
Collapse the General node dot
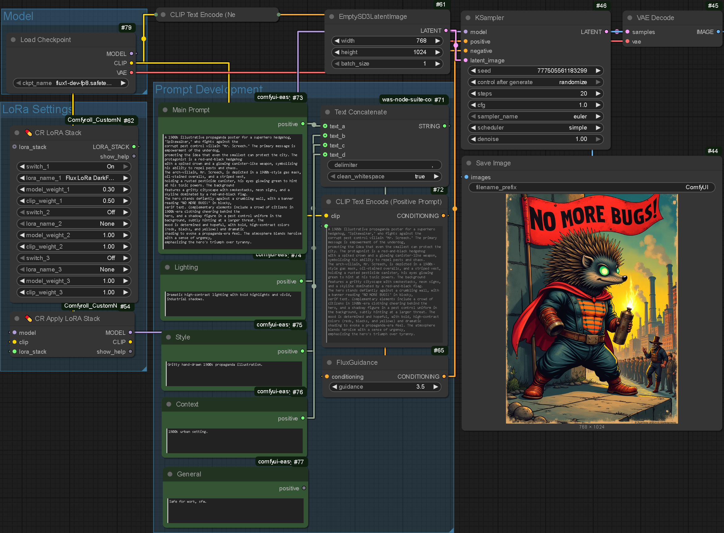tap(170, 474)
